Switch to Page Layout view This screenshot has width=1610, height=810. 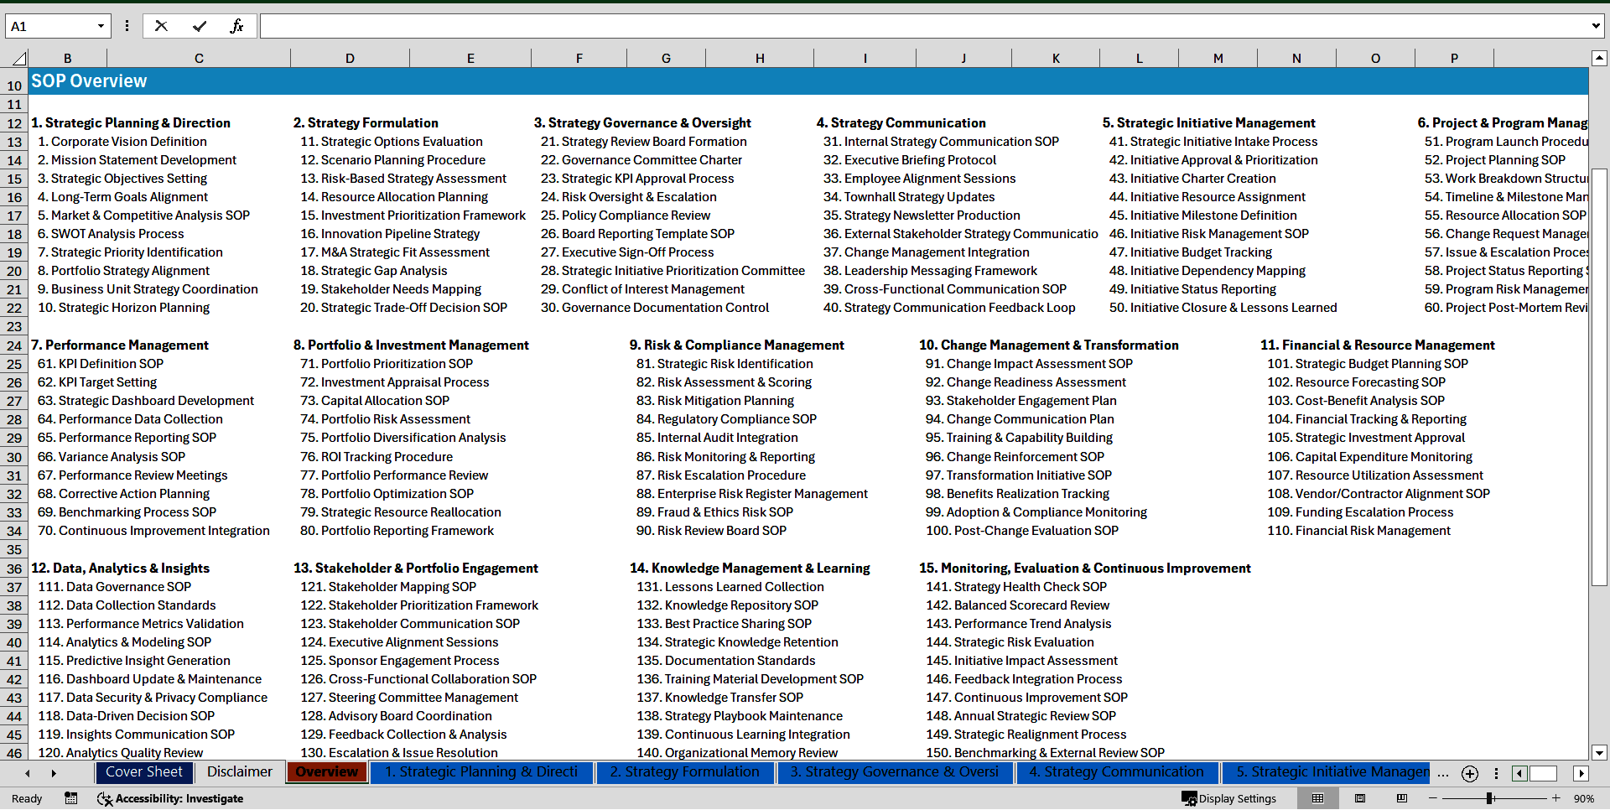click(1360, 798)
